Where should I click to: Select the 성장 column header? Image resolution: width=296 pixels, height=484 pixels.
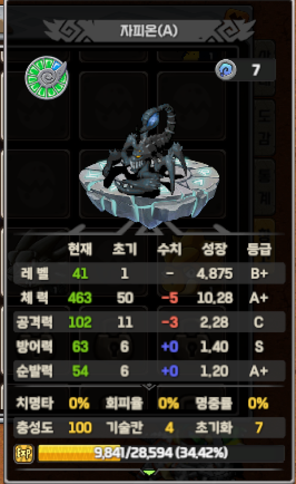(x=215, y=249)
